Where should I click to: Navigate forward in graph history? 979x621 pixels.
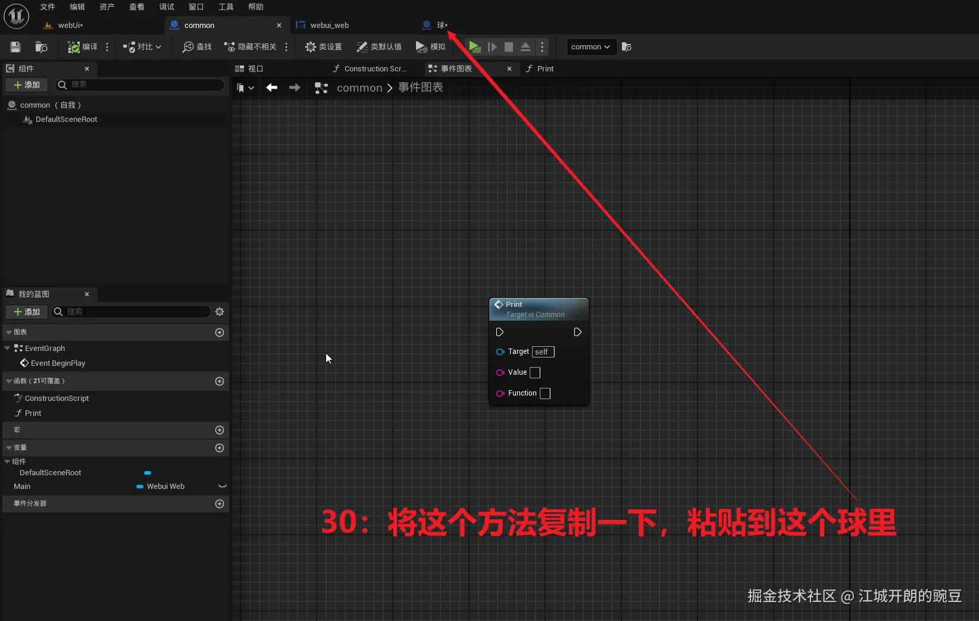pos(295,88)
